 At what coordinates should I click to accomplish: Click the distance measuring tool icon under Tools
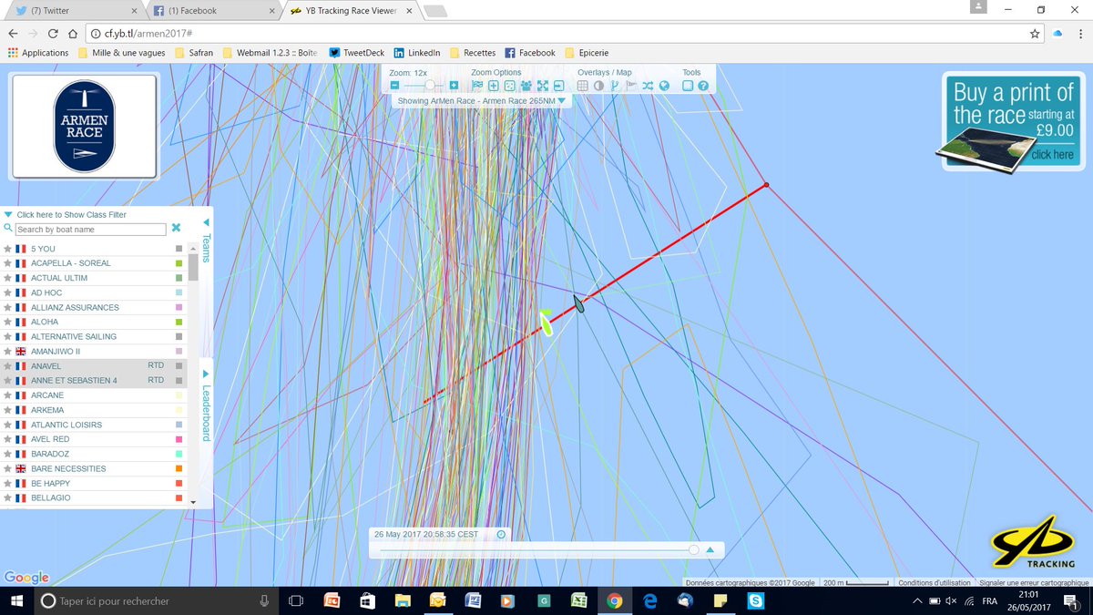(x=689, y=85)
